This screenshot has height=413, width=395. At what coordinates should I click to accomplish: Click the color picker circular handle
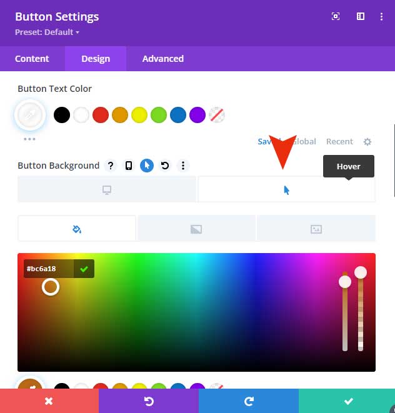[x=51, y=287]
